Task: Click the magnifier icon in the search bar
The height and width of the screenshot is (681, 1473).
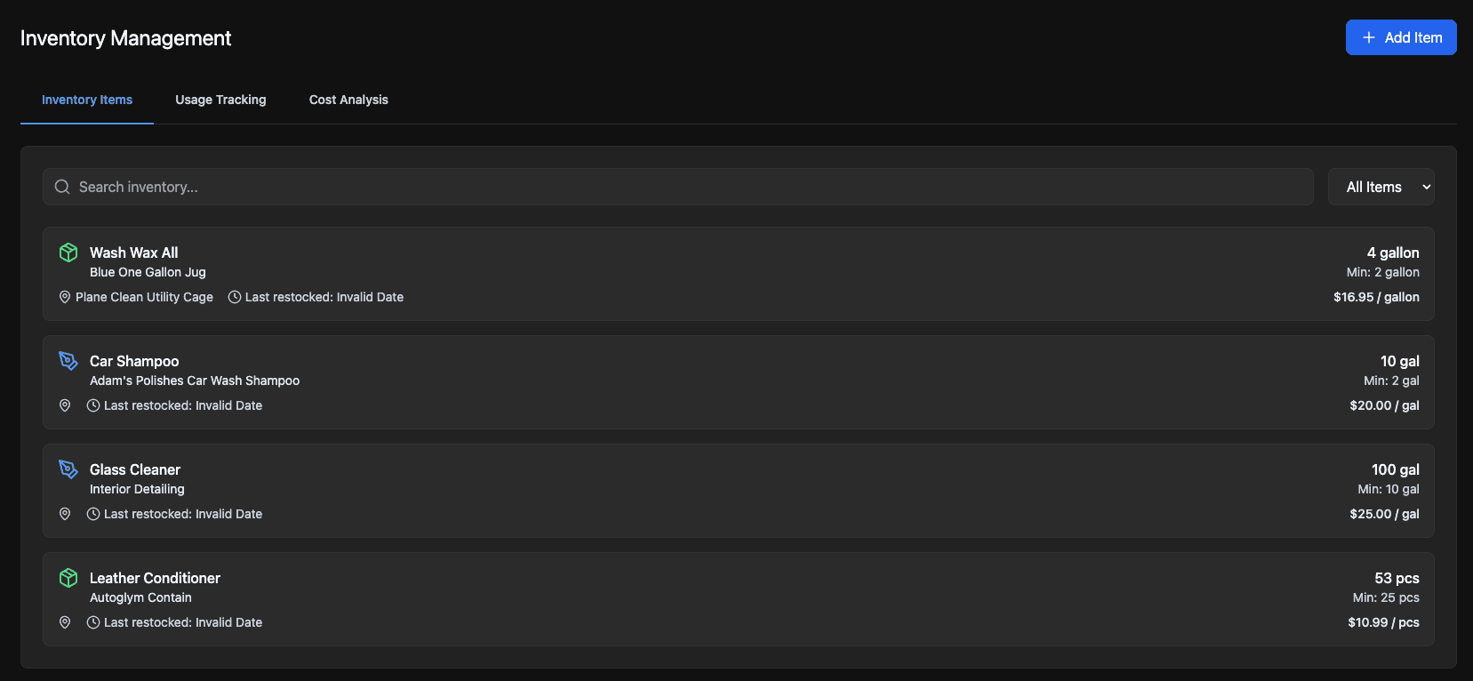Action: coord(62,187)
